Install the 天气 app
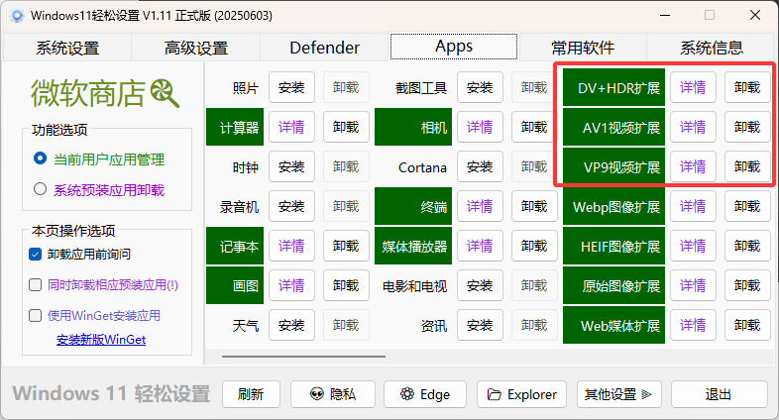Viewport: 779px width, 420px height. 291,325
